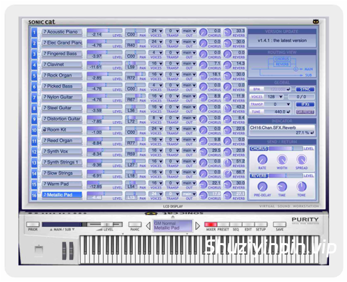The image size is (347, 282).
Task: Click the Reverb TIME knob
Action: pyautogui.click(x=282, y=187)
